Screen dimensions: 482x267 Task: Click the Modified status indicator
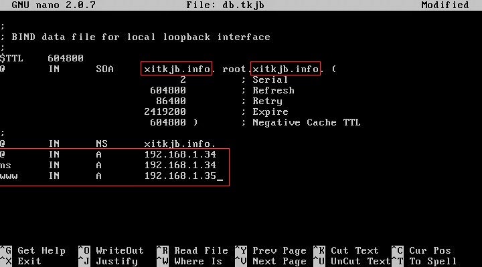point(445,5)
